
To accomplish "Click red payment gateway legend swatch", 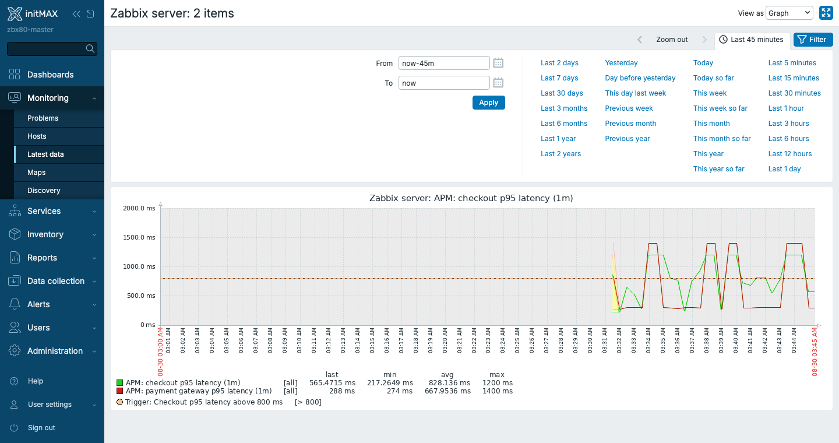I will pos(119,391).
